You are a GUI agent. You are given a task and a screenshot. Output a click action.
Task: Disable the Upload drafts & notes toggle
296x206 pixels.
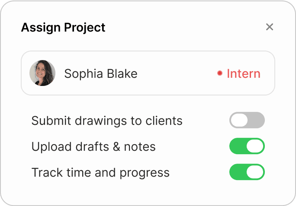tap(247, 146)
